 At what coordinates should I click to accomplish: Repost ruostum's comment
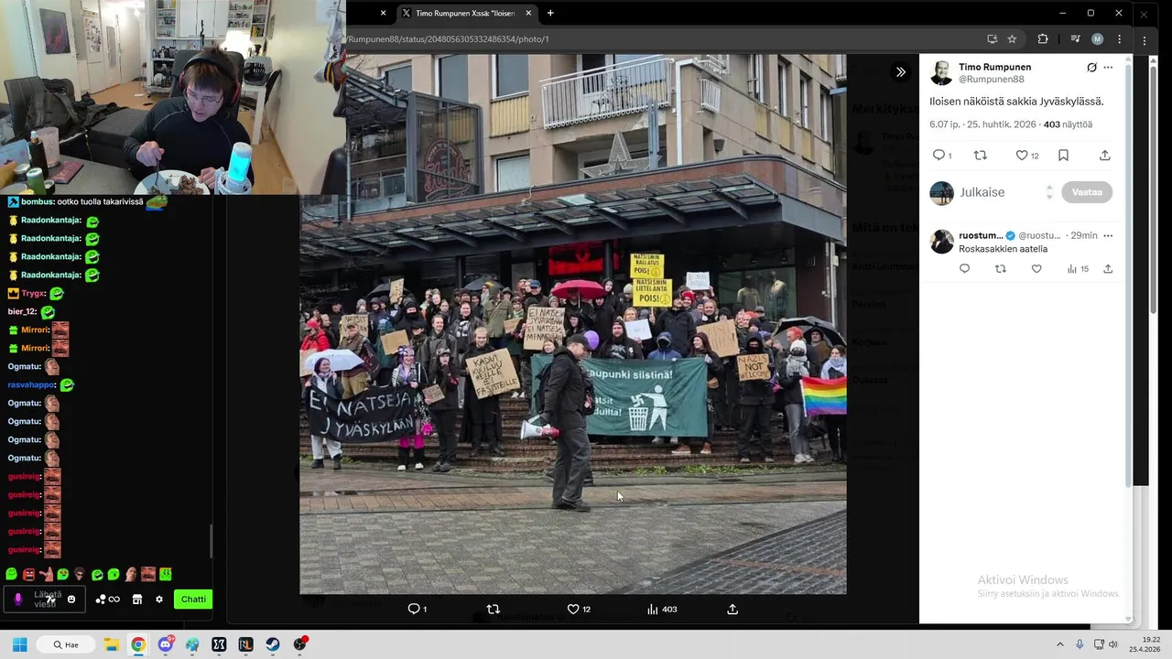pos(1000,269)
